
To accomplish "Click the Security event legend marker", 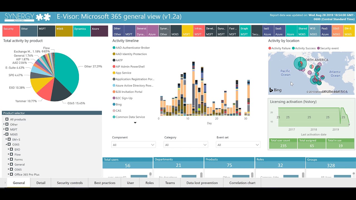I will [x=318, y=48].
